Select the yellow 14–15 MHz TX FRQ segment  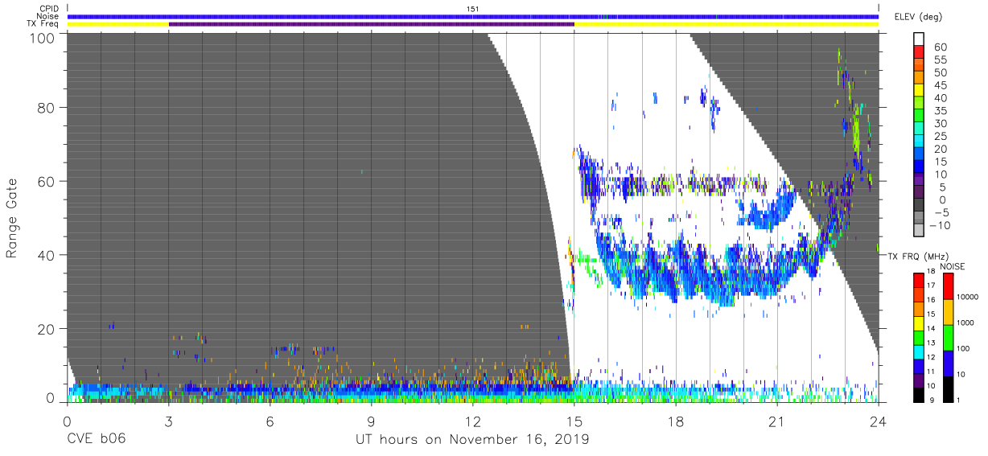(x=919, y=322)
